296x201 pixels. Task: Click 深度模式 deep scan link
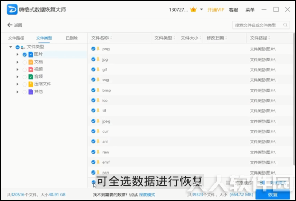147,195
